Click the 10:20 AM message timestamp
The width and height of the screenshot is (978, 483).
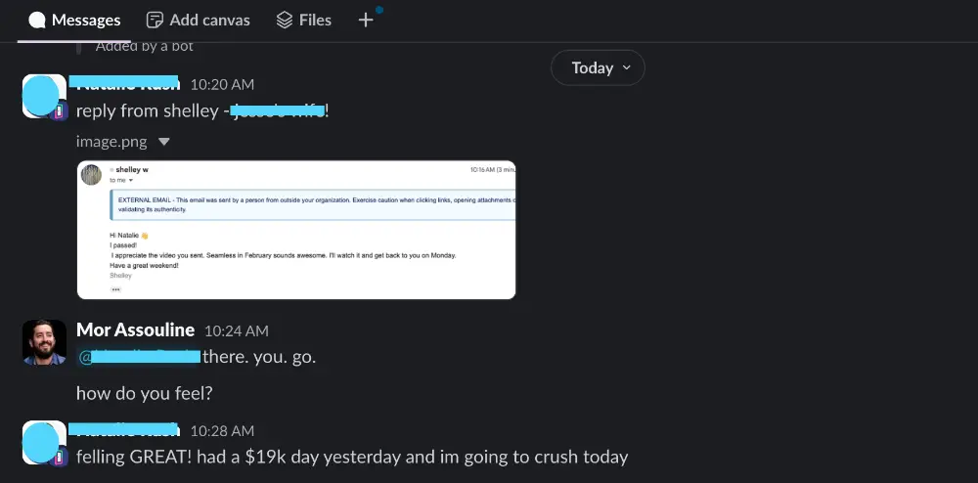(x=222, y=84)
